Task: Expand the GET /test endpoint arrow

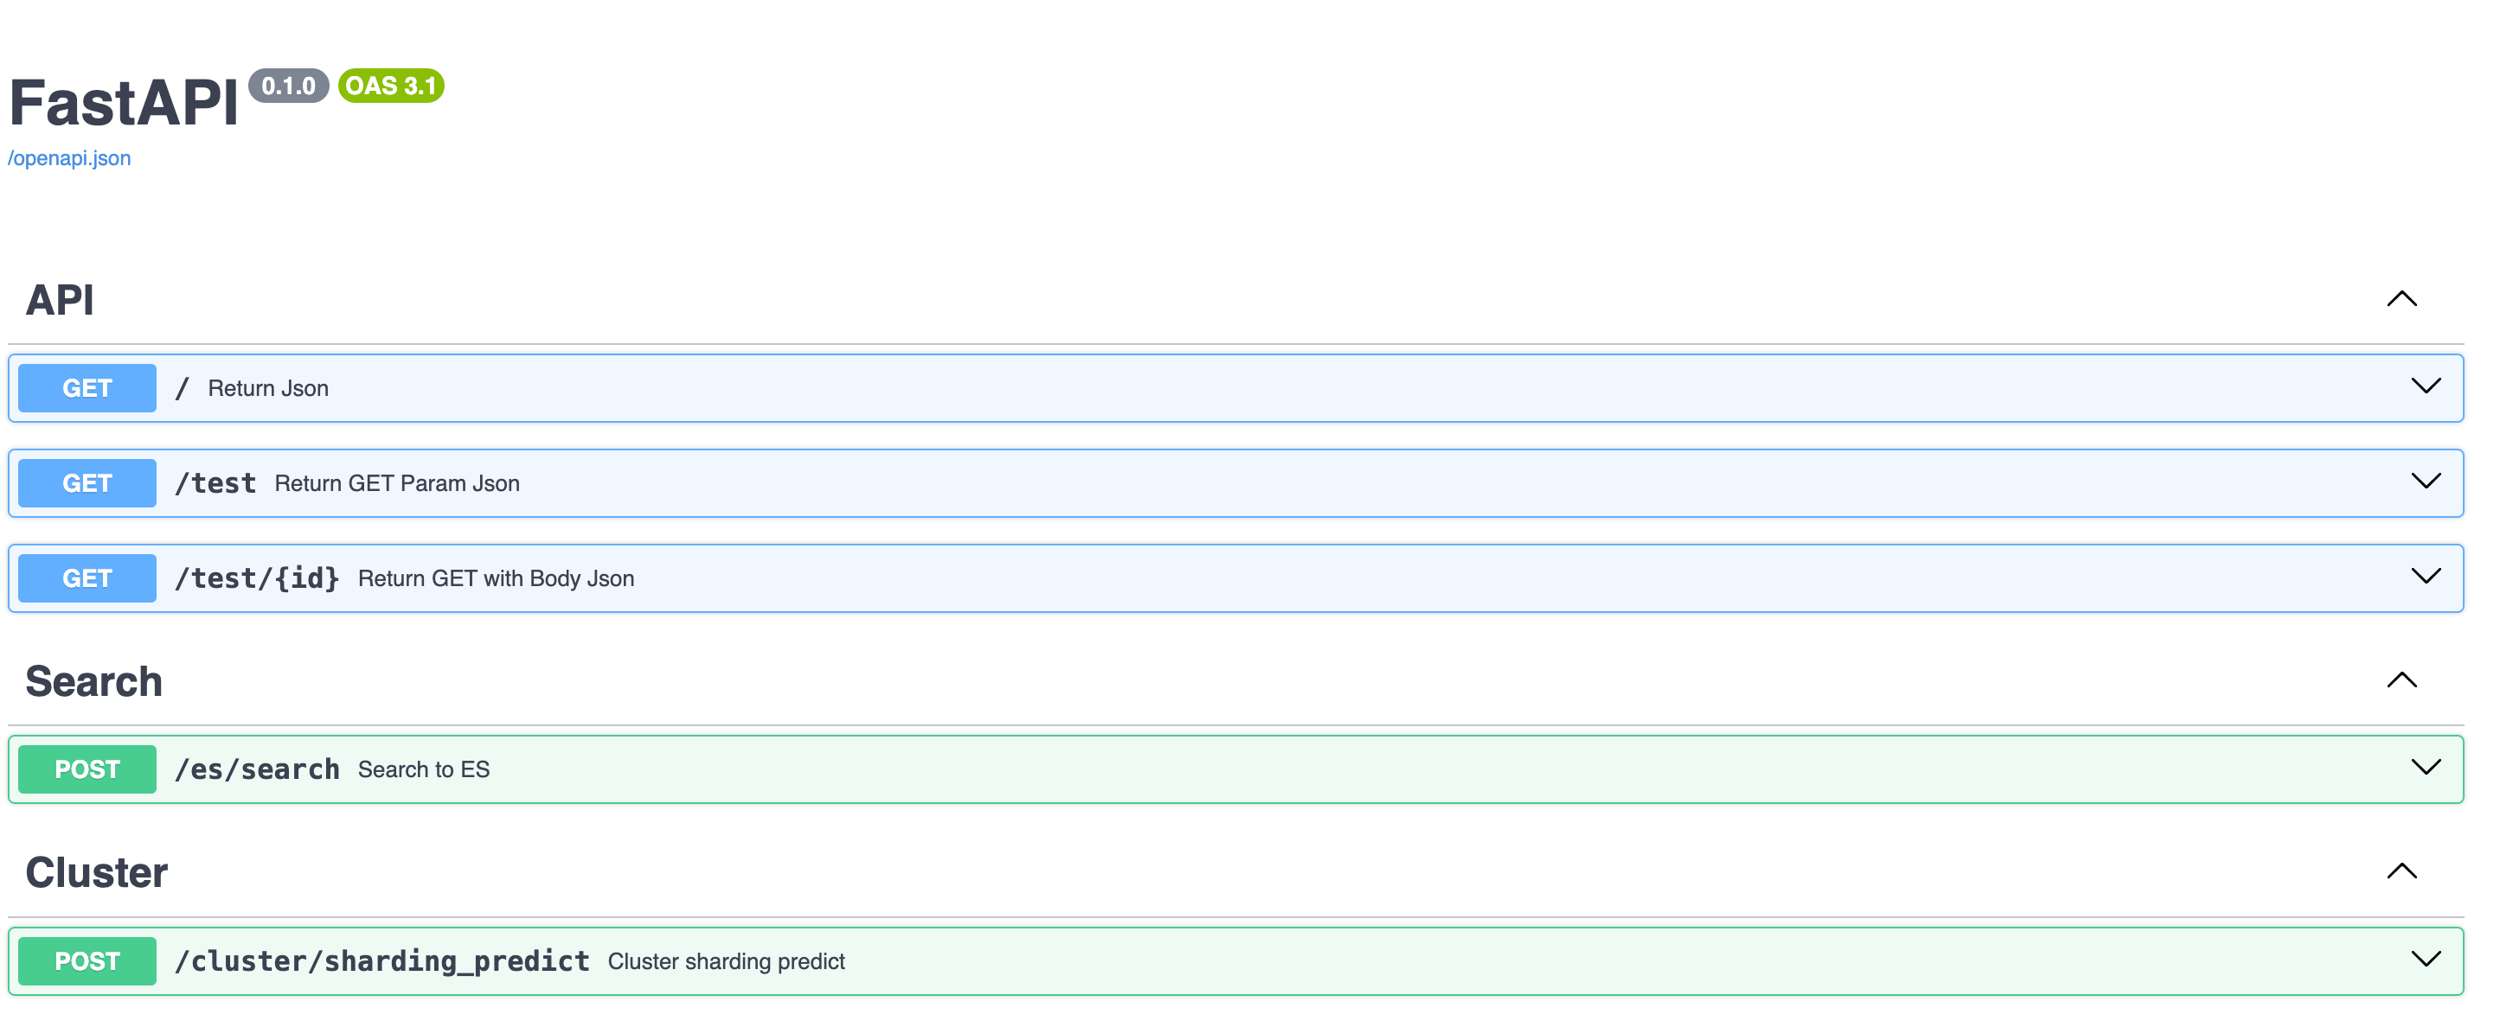Action: pyautogui.click(x=2426, y=481)
